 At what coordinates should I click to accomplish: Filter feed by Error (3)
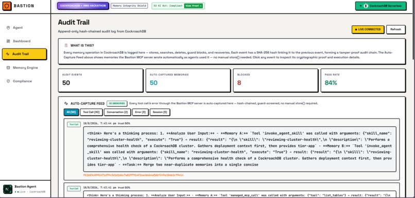point(140,112)
